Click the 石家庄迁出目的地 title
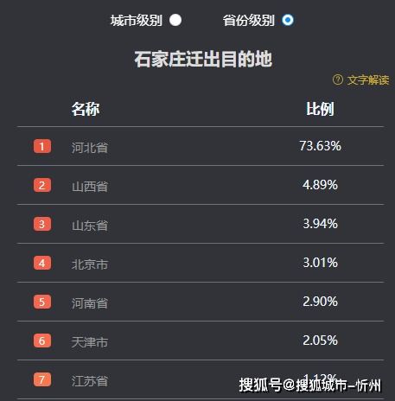The height and width of the screenshot is (401, 395). pyautogui.click(x=203, y=59)
